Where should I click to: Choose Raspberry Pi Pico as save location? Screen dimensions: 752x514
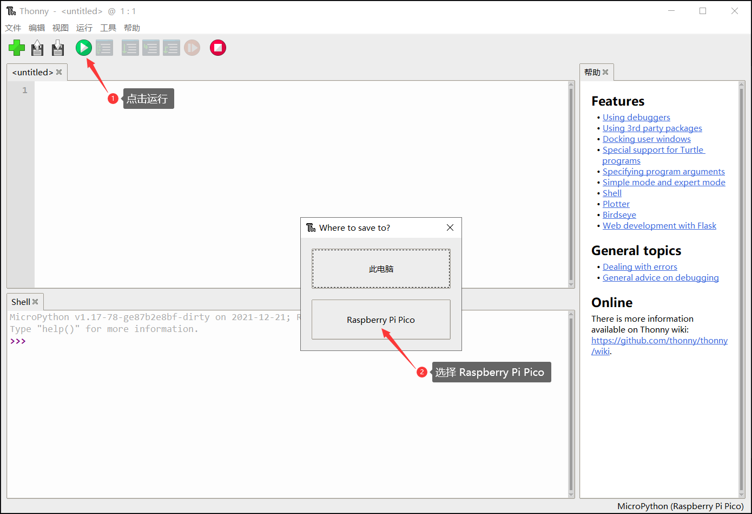point(381,320)
